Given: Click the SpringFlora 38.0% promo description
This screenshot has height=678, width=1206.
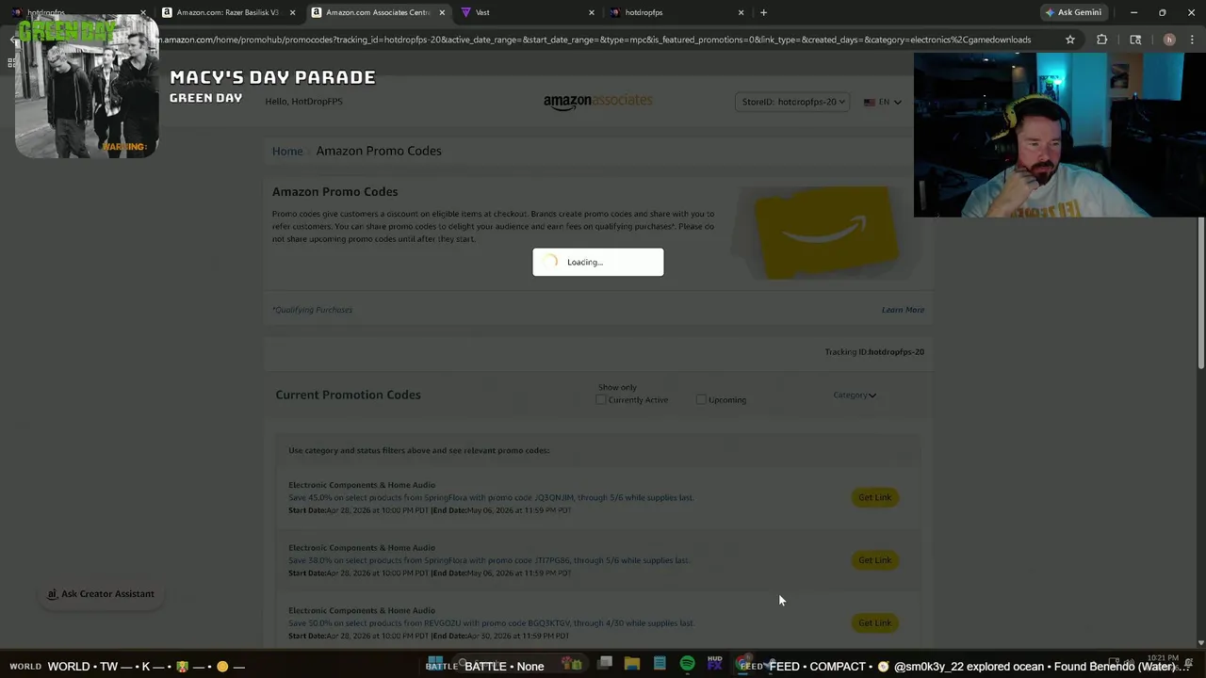Looking at the screenshot, I should click(x=489, y=560).
